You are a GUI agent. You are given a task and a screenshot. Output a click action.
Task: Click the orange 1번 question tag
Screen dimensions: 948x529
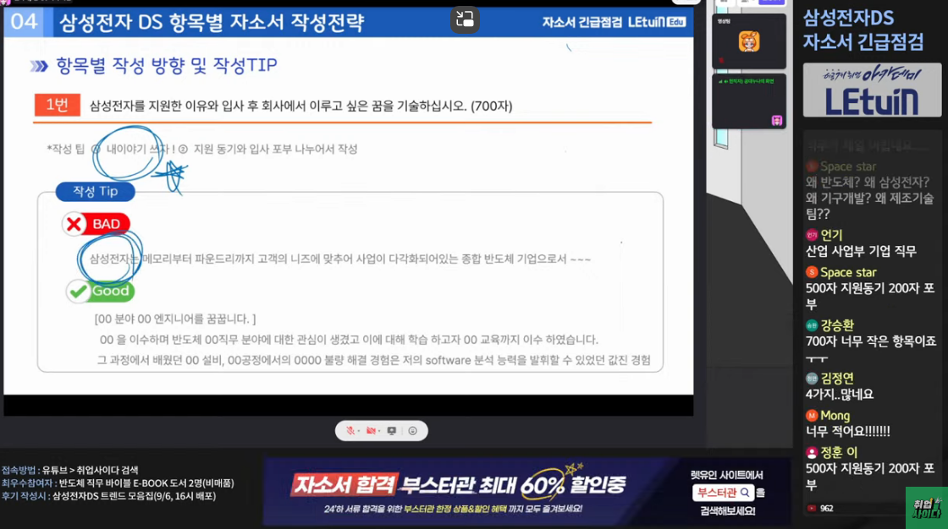(x=57, y=105)
